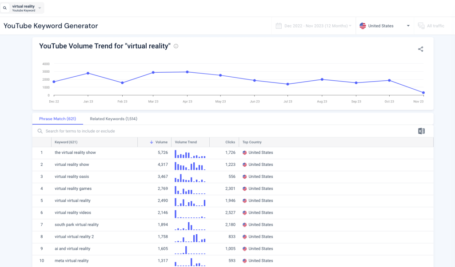Expand the virtual reality keyword chip dropdown
Screen dimensions: 455x267
(39, 8)
